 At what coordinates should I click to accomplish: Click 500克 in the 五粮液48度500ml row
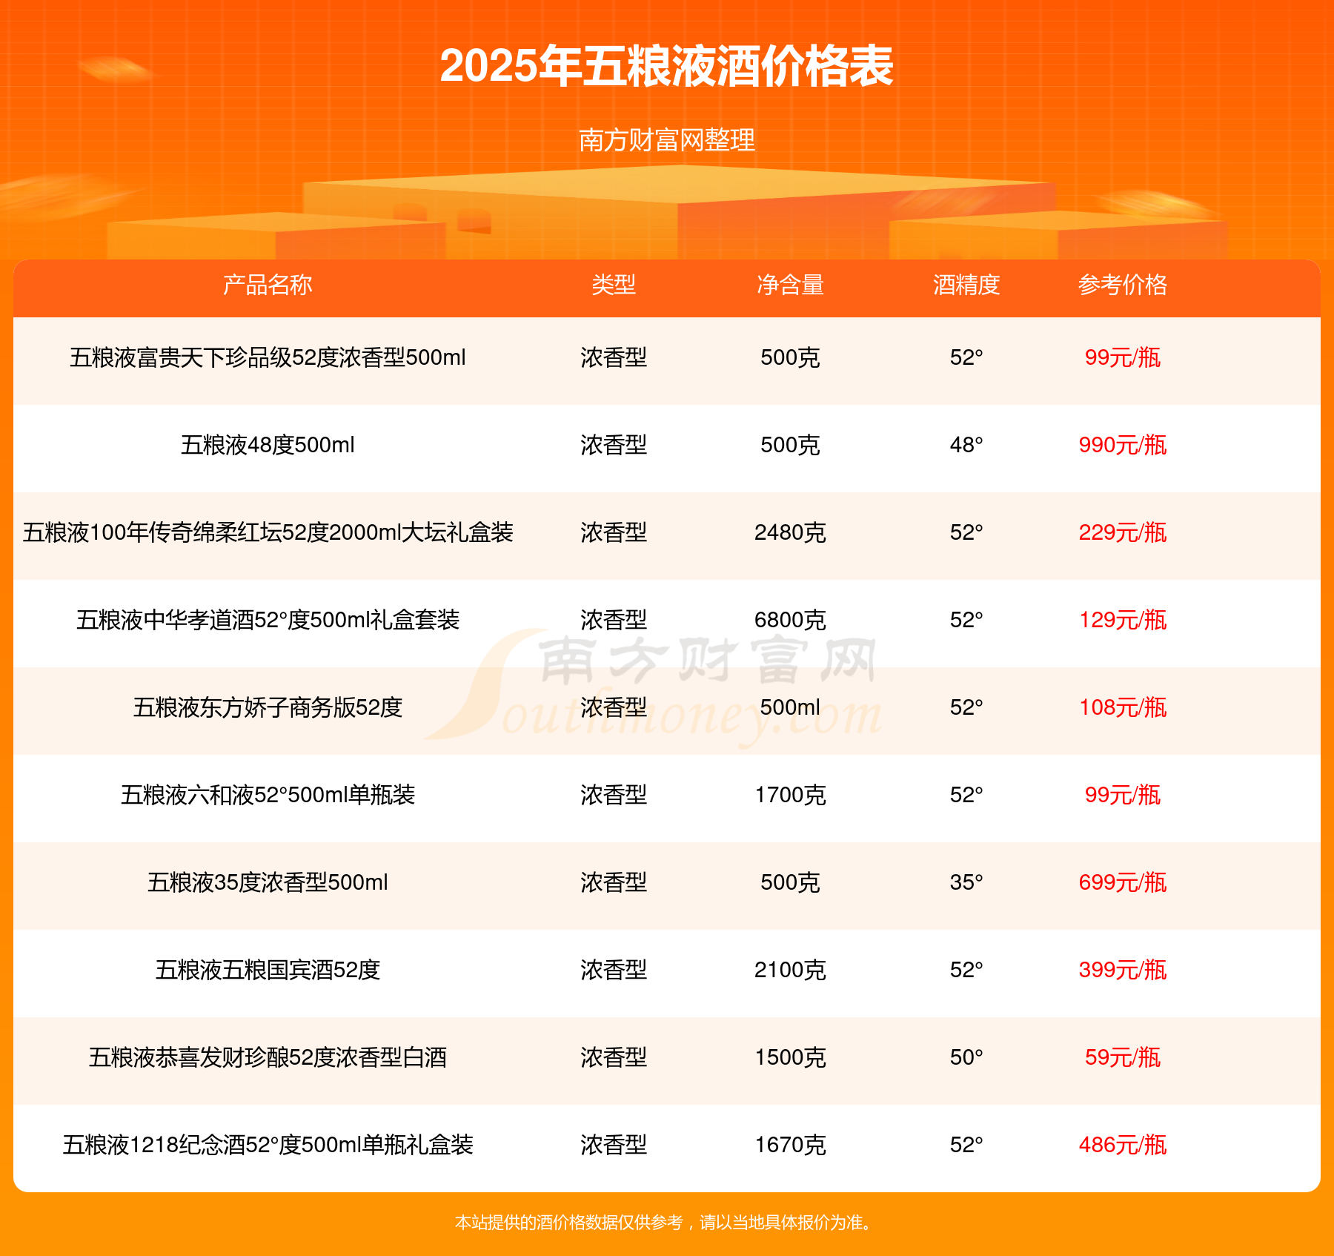790,446
